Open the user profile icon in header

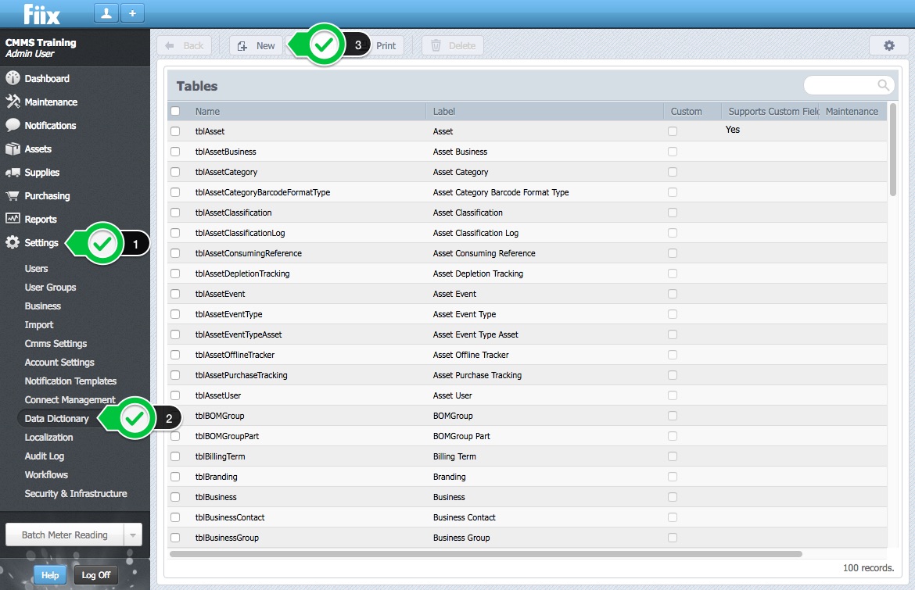coord(106,13)
